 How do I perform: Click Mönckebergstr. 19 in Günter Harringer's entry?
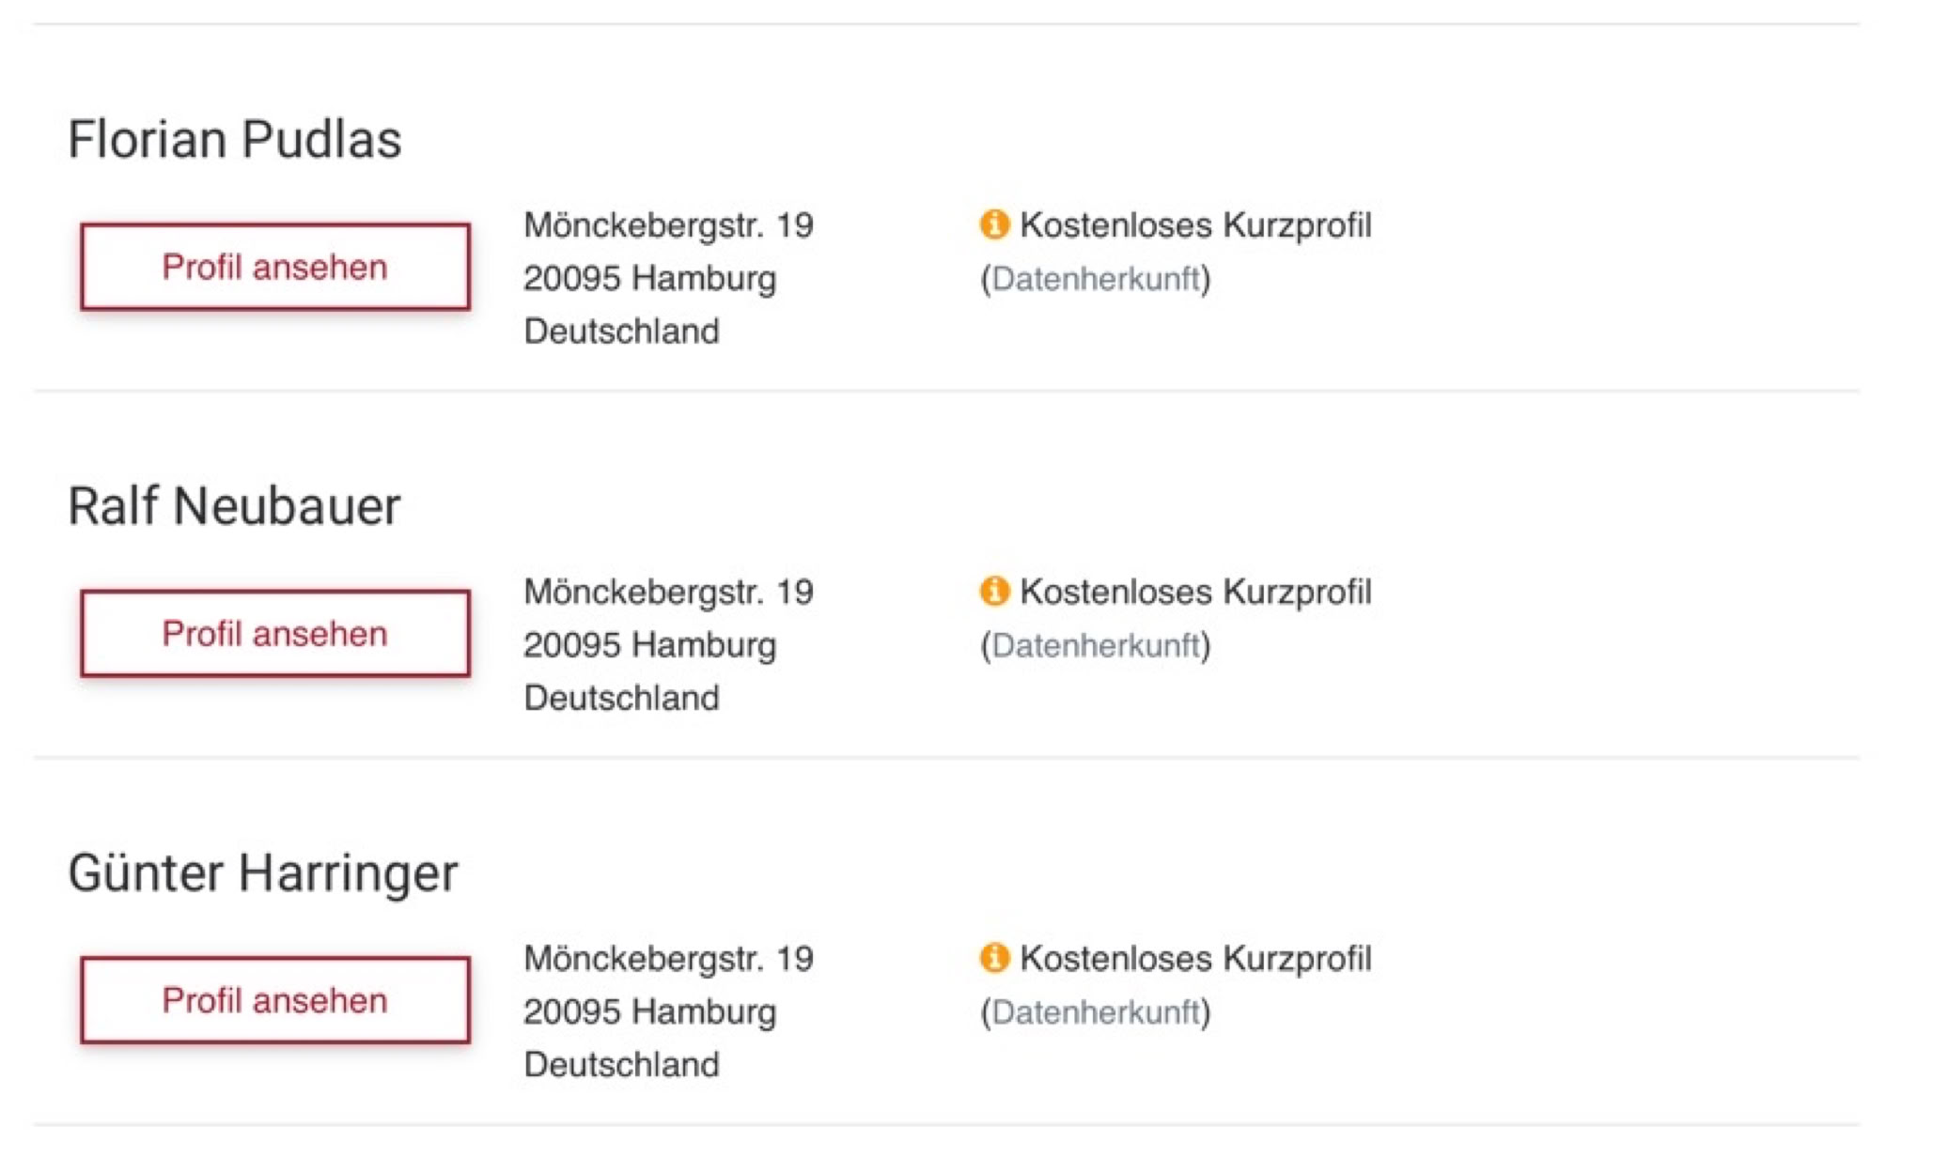[668, 959]
